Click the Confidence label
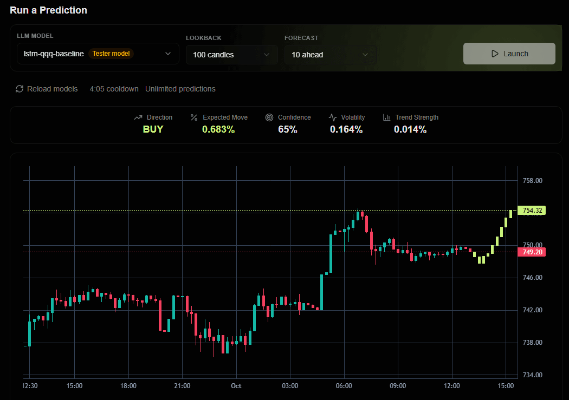The image size is (569, 400). click(294, 117)
